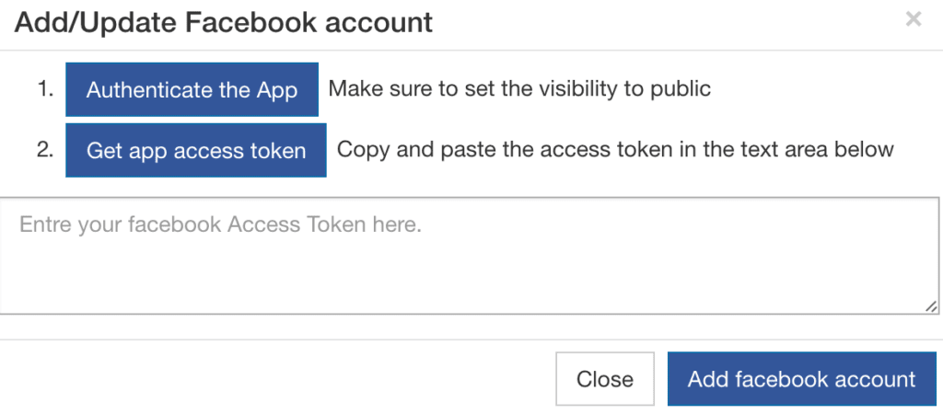The width and height of the screenshot is (943, 414).
Task: Dismiss the modal using the gray Close button
Action: point(604,379)
